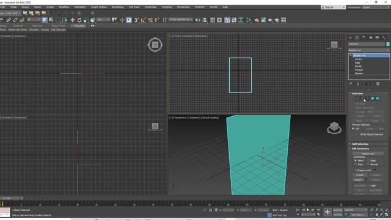Collapse the Editable Poly stack entry

(x=351, y=56)
